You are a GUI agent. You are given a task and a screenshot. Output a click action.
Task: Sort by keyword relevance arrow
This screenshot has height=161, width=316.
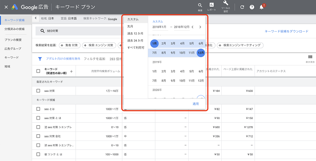pos(71,71)
